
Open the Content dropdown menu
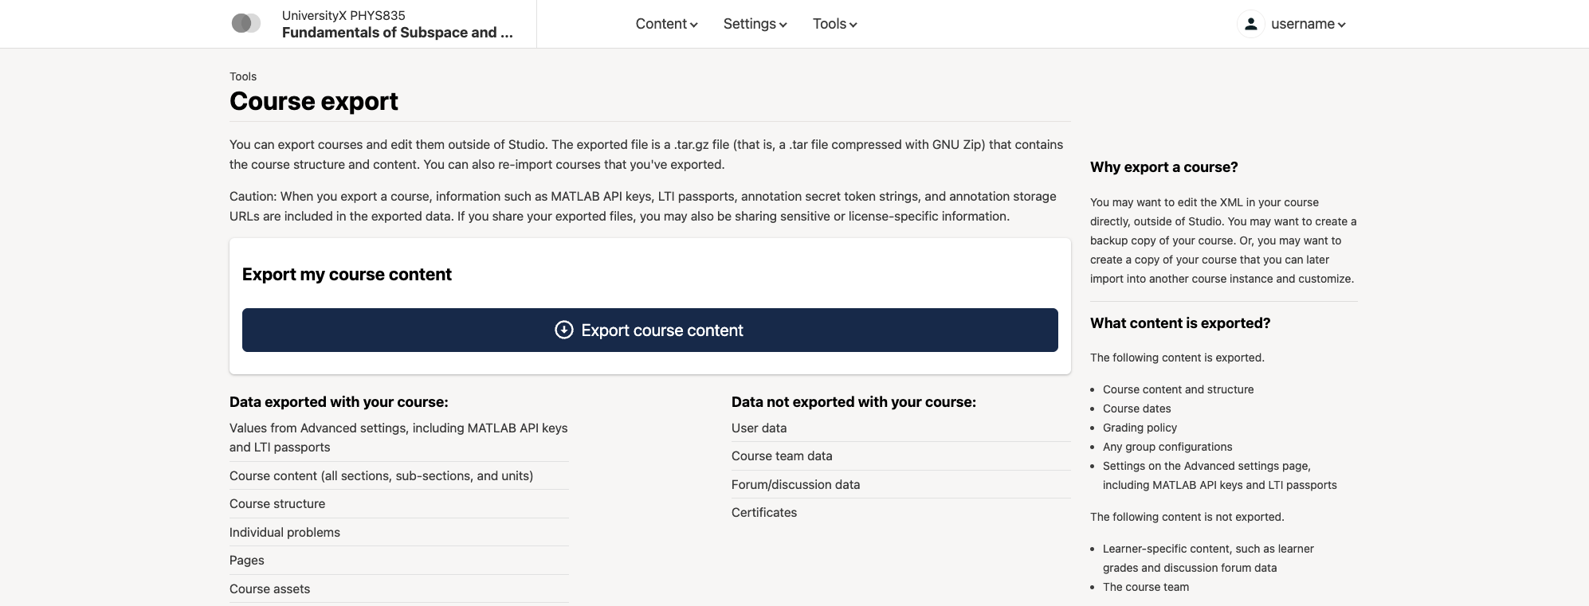tap(667, 24)
